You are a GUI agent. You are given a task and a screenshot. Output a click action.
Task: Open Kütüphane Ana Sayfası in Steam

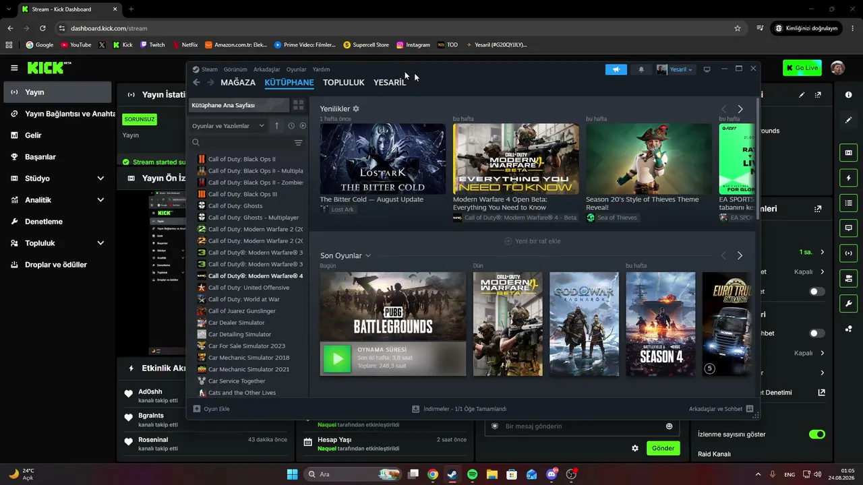pos(238,105)
